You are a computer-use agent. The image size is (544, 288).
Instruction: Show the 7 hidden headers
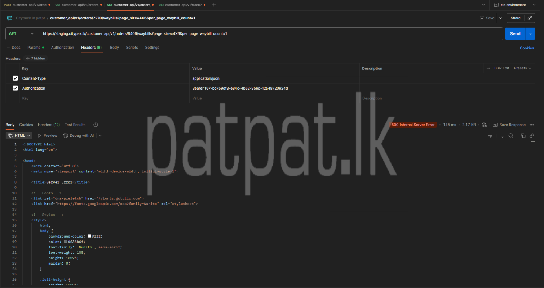[35, 58]
